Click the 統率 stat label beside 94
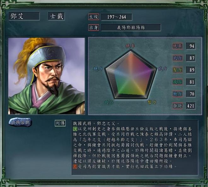Viewport: 208px width, 187px height. click(x=177, y=46)
